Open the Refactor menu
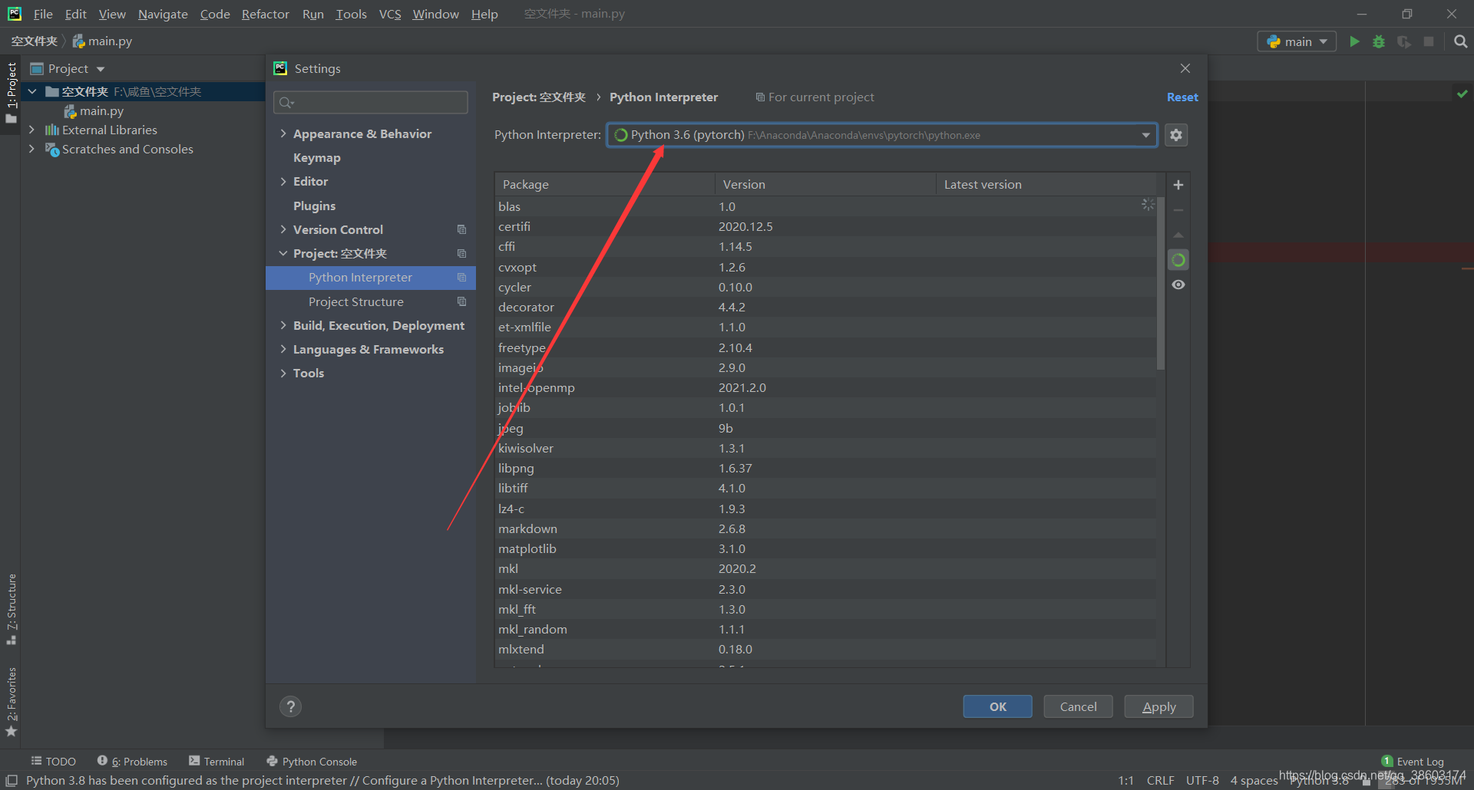The width and height of the screenshot is (1474, 790). pyautogui.click(x=265, y=14)
